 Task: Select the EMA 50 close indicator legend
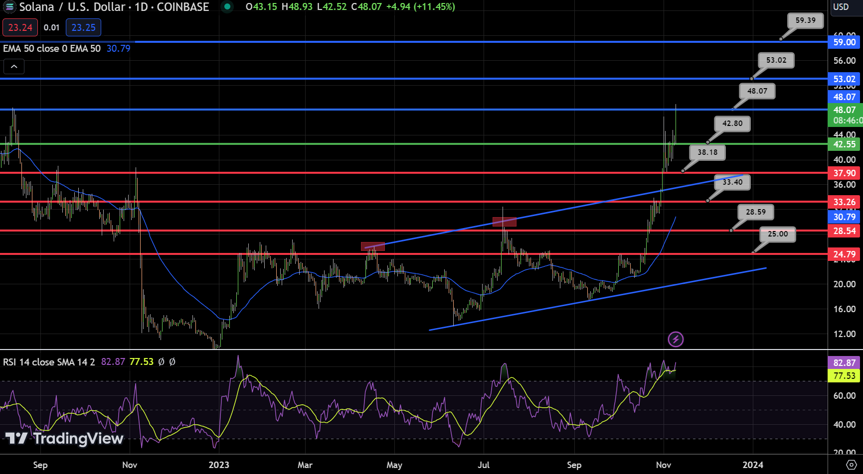pyautogui.click(x=52, y=48)
